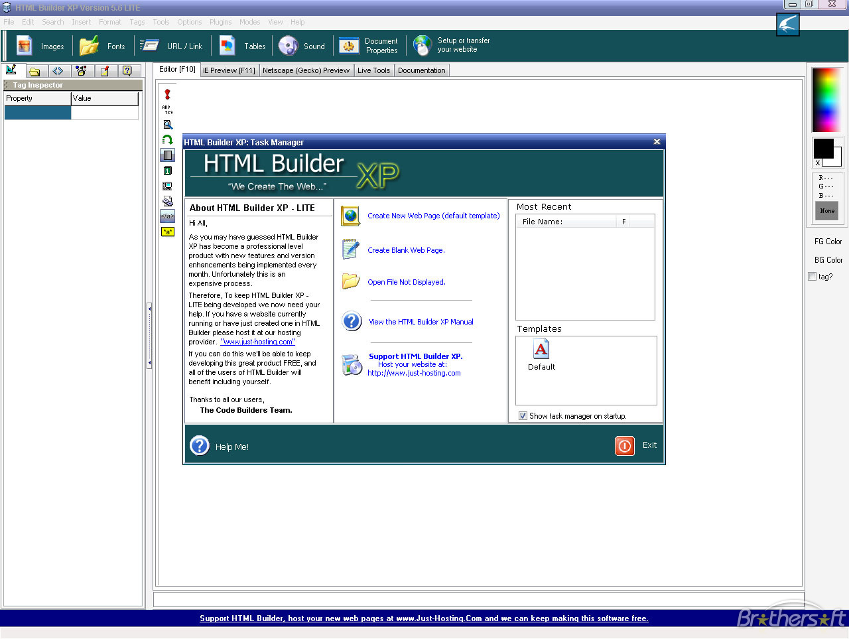Toggle Show task manager on startup checkbox

(523, 416)
